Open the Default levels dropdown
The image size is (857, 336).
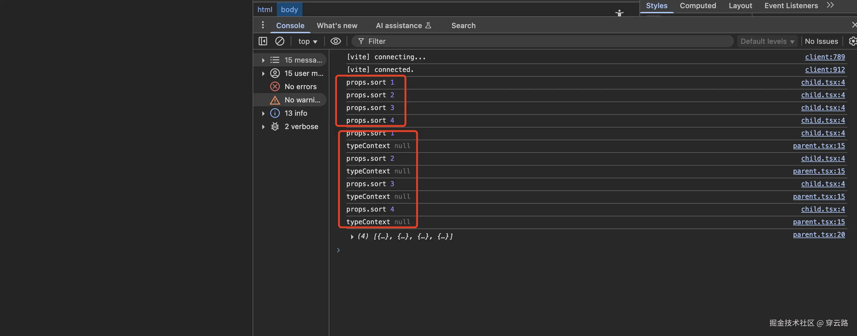(x=767, y=41)
